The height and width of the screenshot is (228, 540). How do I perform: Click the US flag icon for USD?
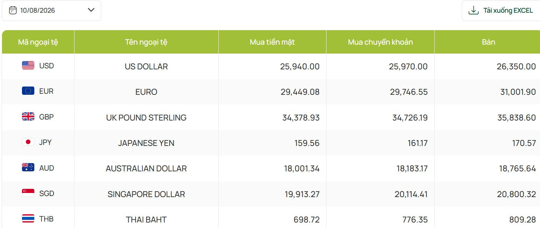pos(28,65)
